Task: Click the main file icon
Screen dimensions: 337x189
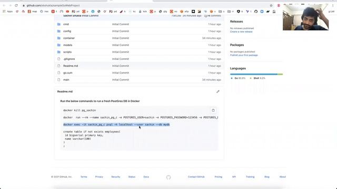Action: click(59, 80)
